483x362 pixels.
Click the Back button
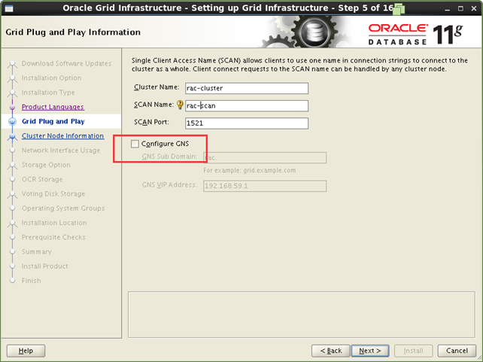click(331, 351)
